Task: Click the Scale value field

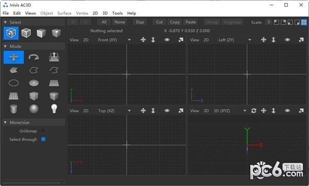Action: point(268,22)
